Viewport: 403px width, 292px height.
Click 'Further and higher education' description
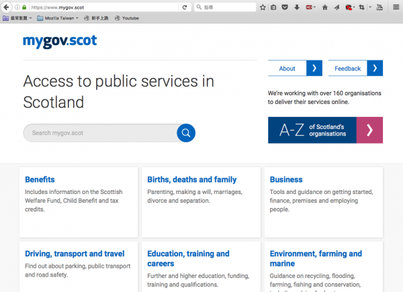tap(198, 280)
